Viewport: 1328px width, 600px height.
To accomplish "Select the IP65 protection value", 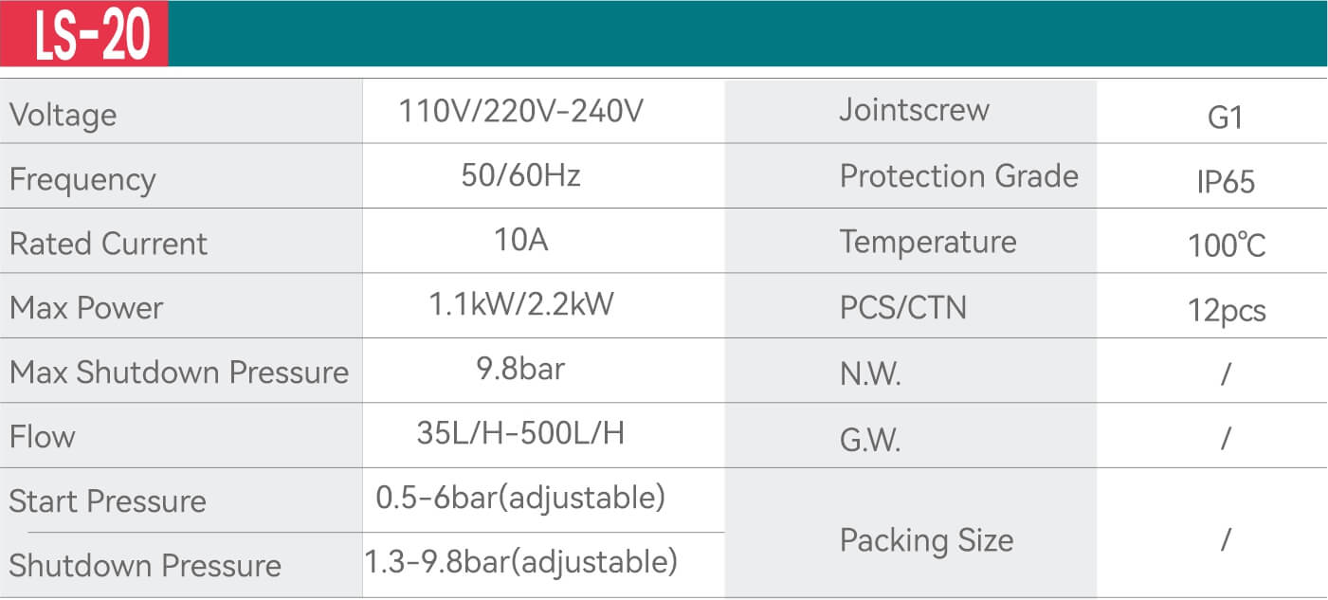I will coord(1225,182).
